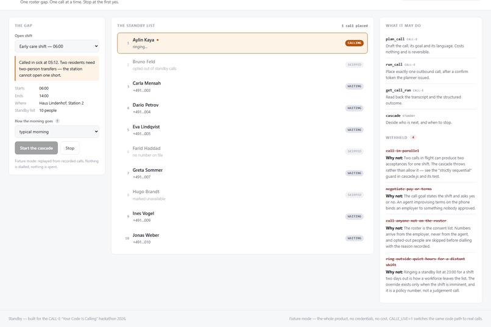Click the WAITING badge for Greta Sommer

pyautogui.click(x=355, y=173)
